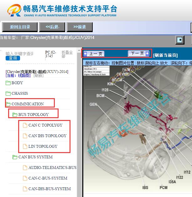Click the folder icon beside CAN BUS SYSTEM
Viewport: 192px width, 197px height.
click(x=15, y=157)
